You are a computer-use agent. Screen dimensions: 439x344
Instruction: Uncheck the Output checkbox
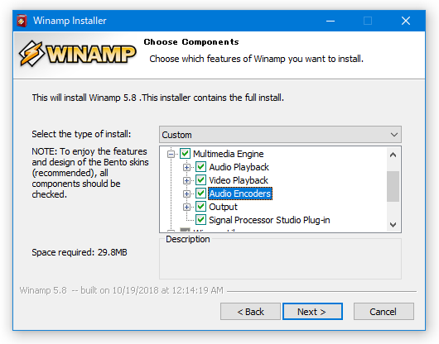click(x=200, y=207)
